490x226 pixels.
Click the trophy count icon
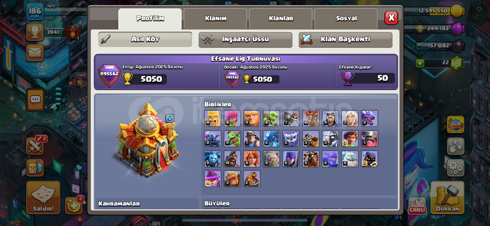(x=35, y=32)
